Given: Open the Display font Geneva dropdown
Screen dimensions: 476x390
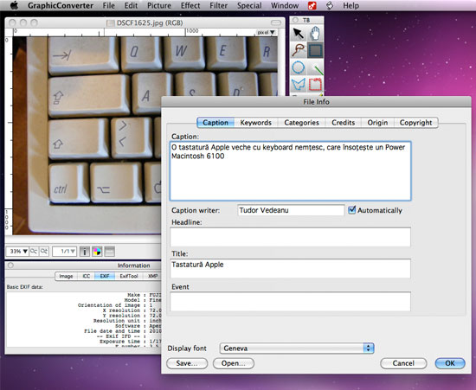Looking at the screenshot, I should pyautogui.click(x=297, y=348).
